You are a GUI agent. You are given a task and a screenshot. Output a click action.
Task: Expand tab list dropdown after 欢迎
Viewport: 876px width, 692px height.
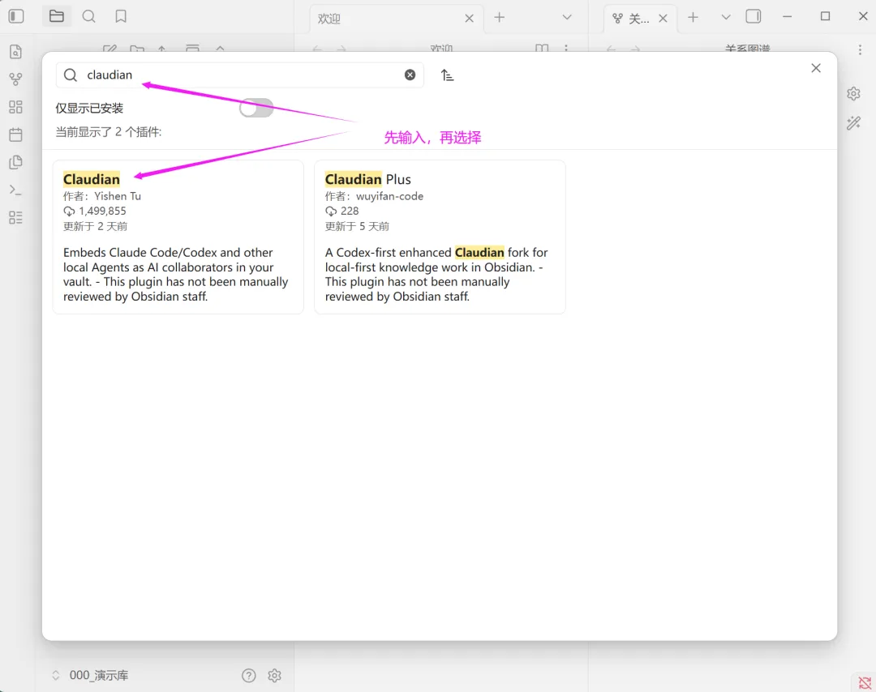click(567, 17)
